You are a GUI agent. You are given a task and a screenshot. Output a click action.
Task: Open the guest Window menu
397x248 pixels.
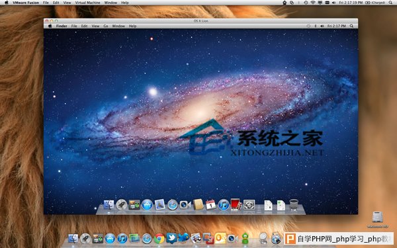(118, 26)
